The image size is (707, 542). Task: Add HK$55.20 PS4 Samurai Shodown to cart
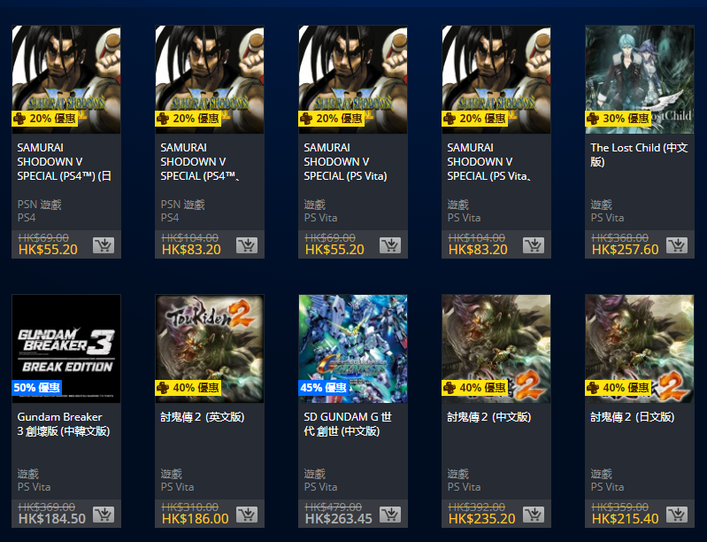(x=104, y=245)
